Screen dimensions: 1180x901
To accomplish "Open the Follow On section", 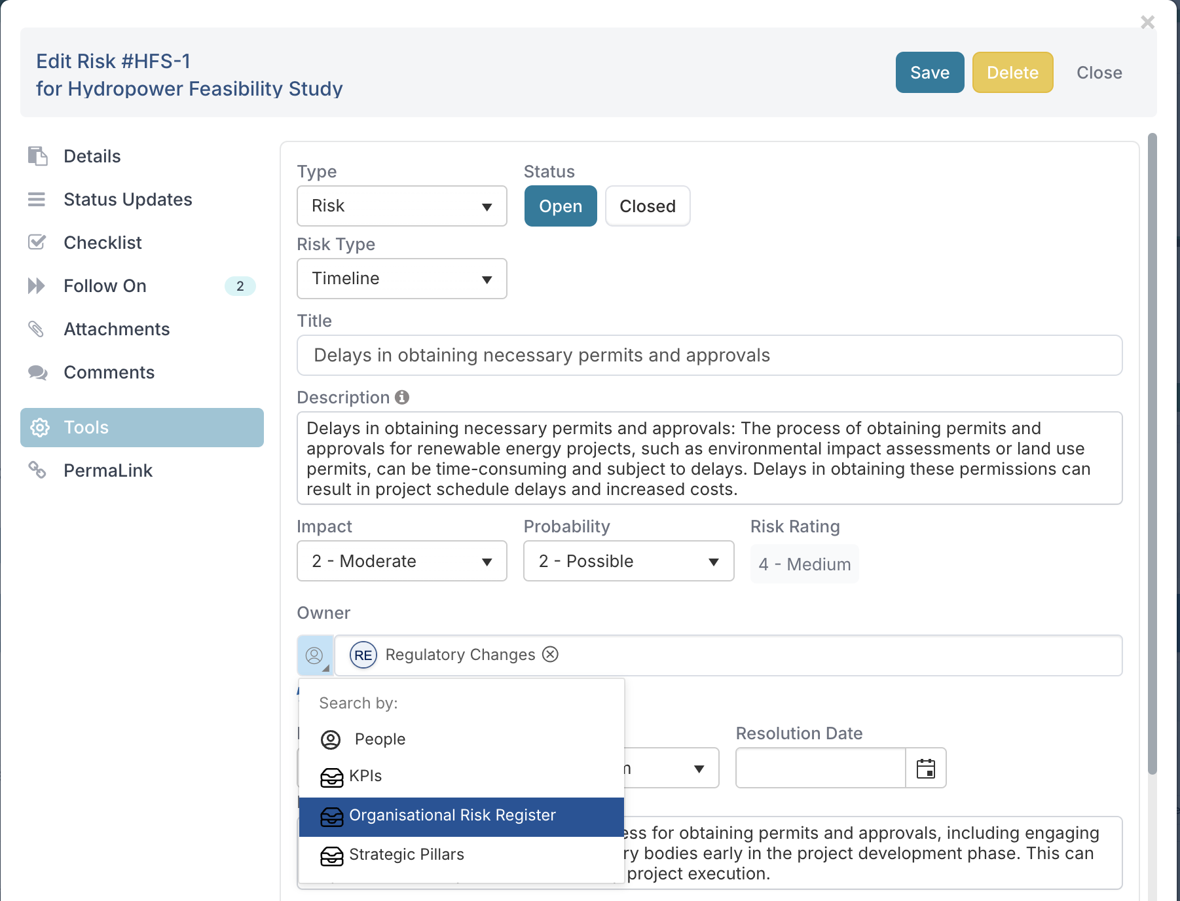I will click(x=142, y=285).
